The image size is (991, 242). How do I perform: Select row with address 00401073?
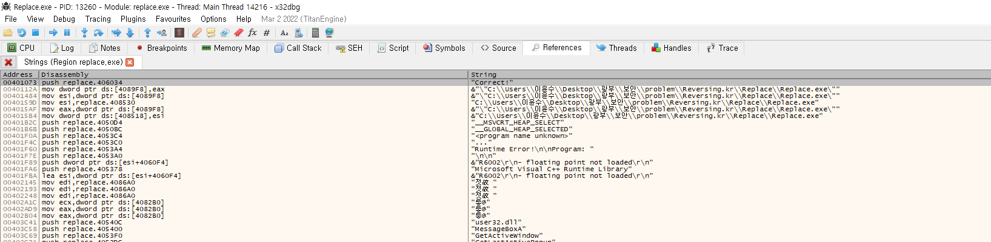point(495,82)
